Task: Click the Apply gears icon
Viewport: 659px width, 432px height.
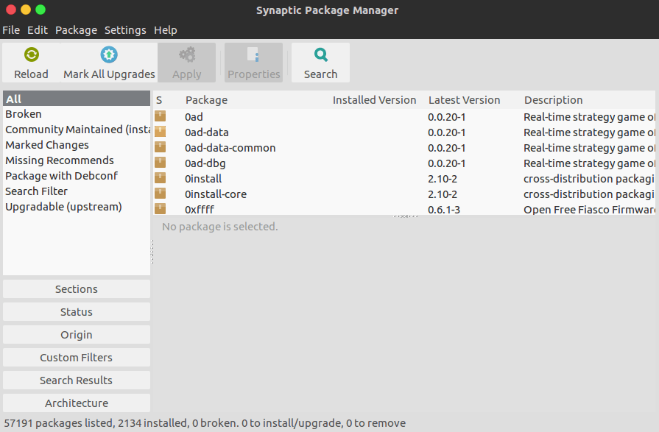Action: coord(187,54)
